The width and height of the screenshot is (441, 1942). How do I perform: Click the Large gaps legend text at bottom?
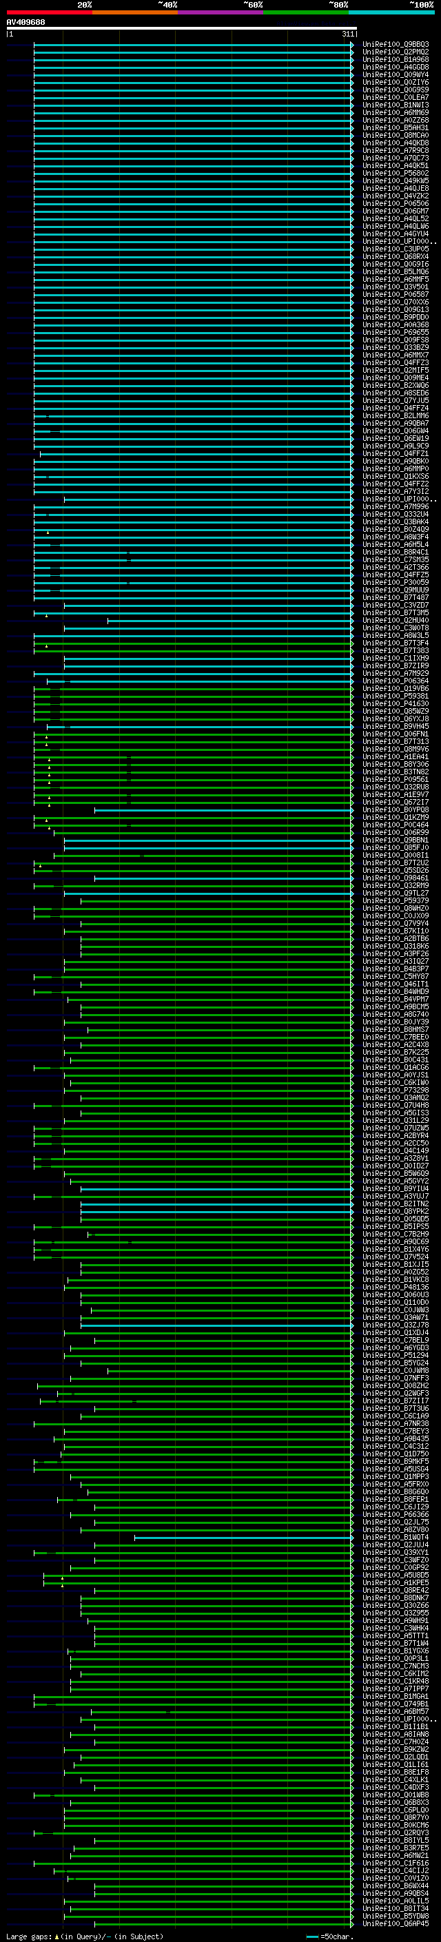click(x=85, y=1936)
